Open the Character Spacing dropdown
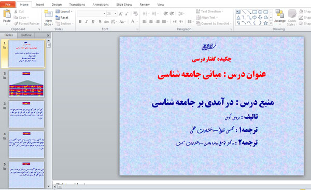The image size is (311, 190). (114, 21)
